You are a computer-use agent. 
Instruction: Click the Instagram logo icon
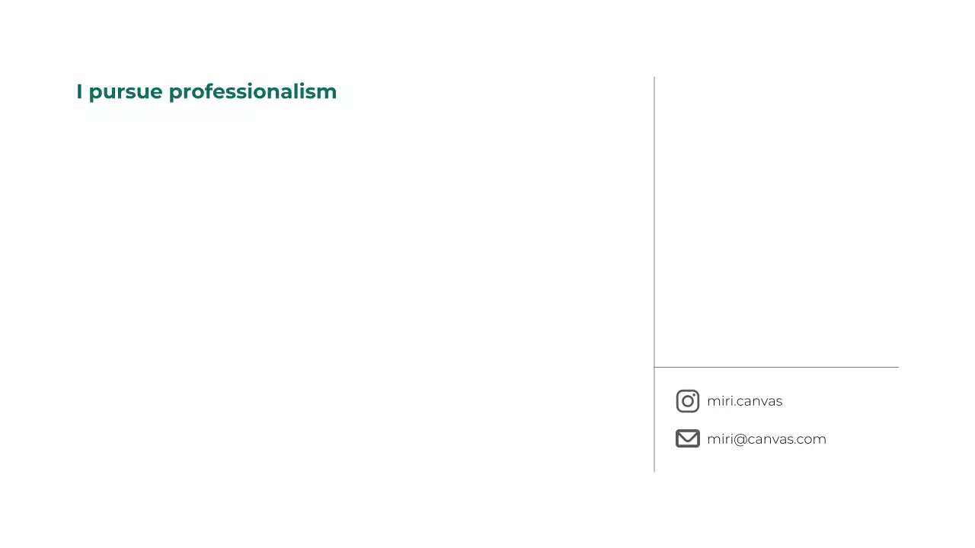[x=687, y=401]
